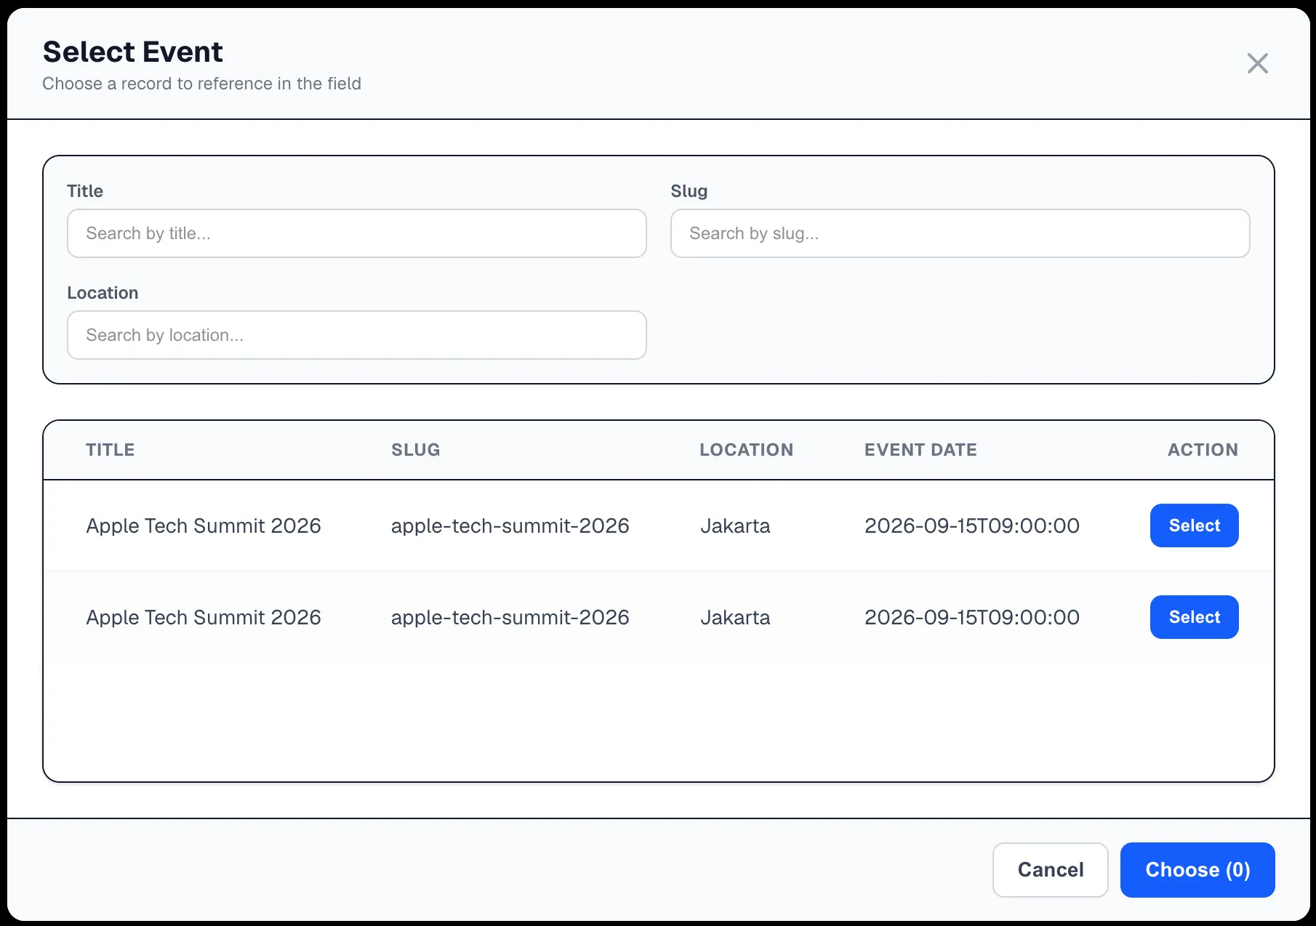Click the ACTION column header
Viewport: 1316px width, 926px height.
pyautogui.click(x=1203, y=450)
